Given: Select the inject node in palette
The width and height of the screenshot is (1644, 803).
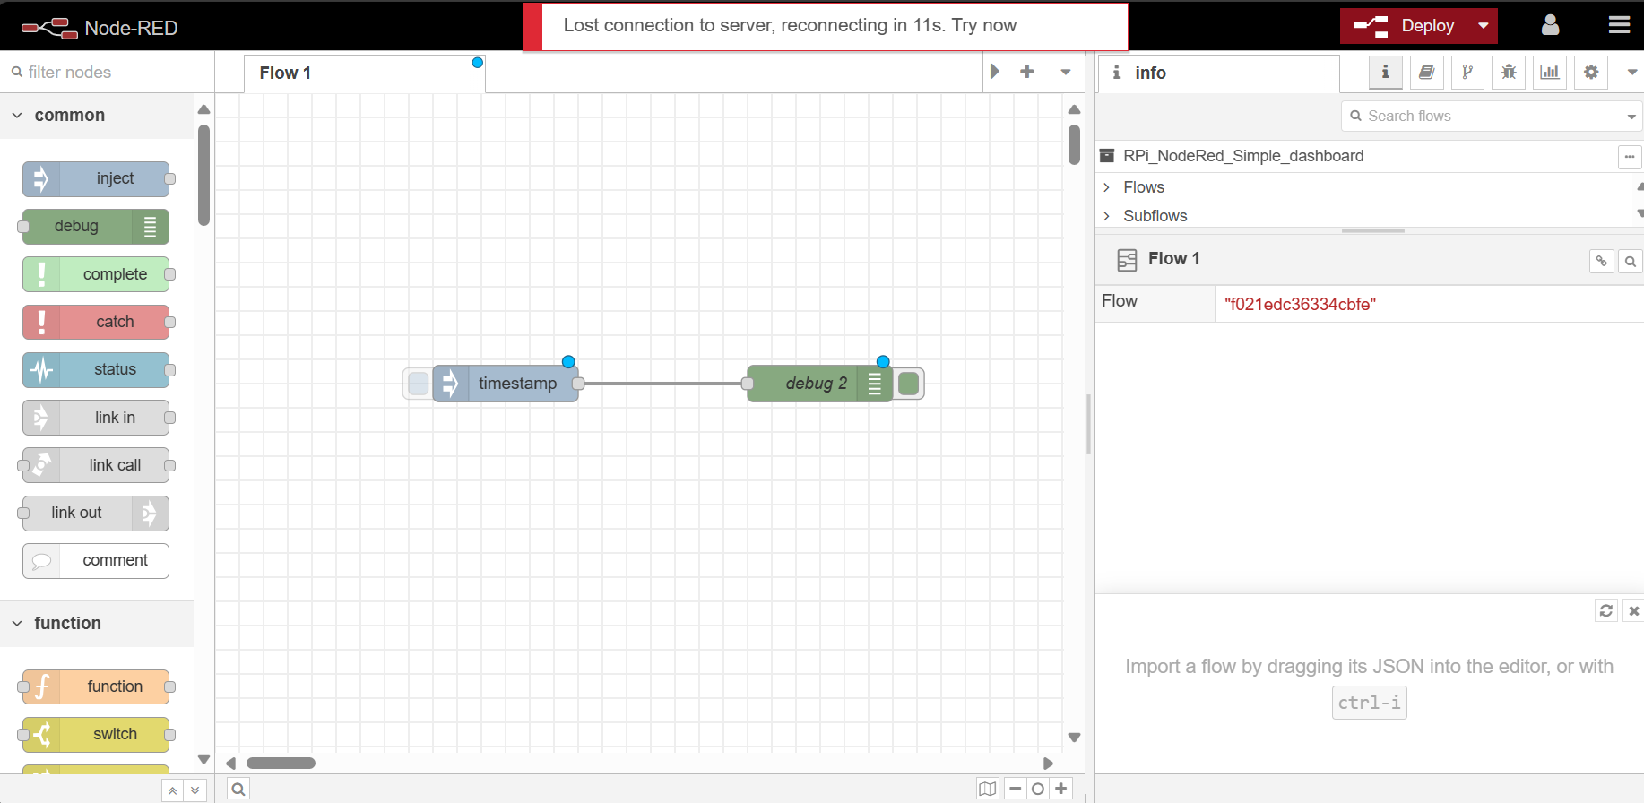Looking at the screenshot, I should [96, 179].
